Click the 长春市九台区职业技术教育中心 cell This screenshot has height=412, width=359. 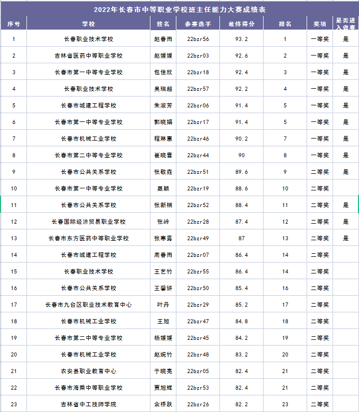pyautogui.click(x=88, y=305)
